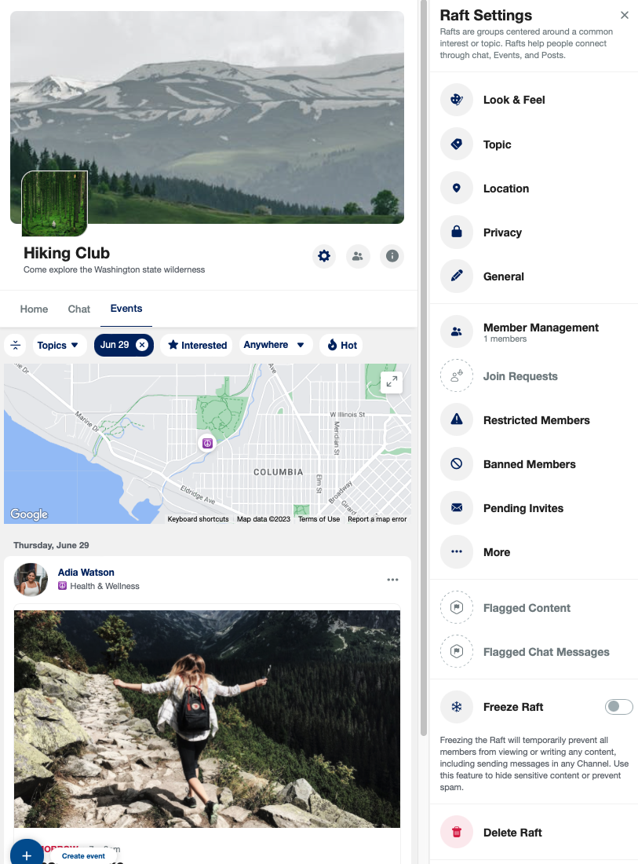Click the raft info icon
The width and height of the screenshot is (638, 864).
[392, 256]
